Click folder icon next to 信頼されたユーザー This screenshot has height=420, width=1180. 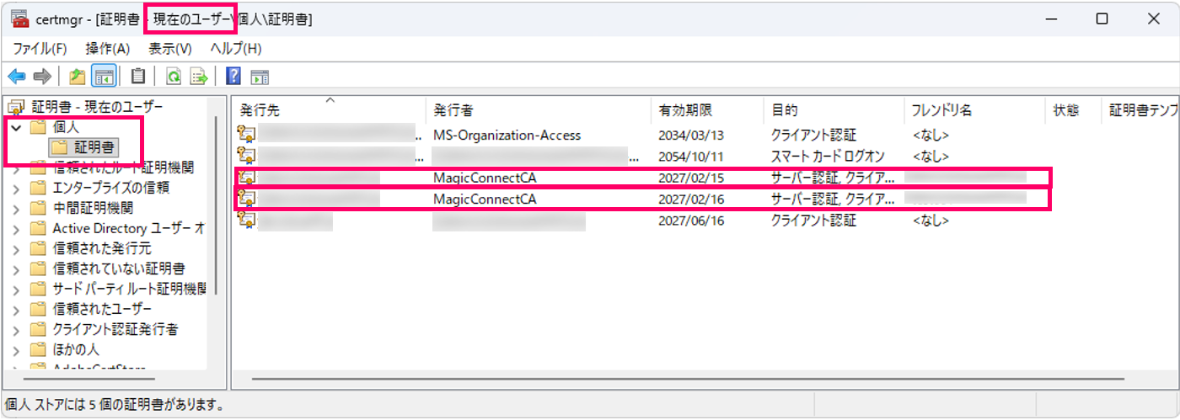coord(37,309)
